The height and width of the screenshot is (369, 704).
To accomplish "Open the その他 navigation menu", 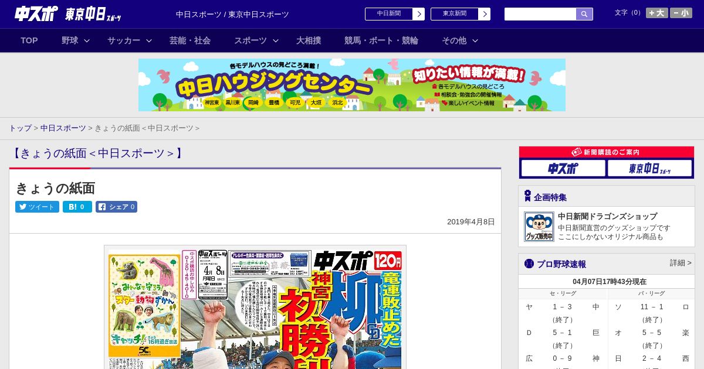I will [x=454, y=40].
